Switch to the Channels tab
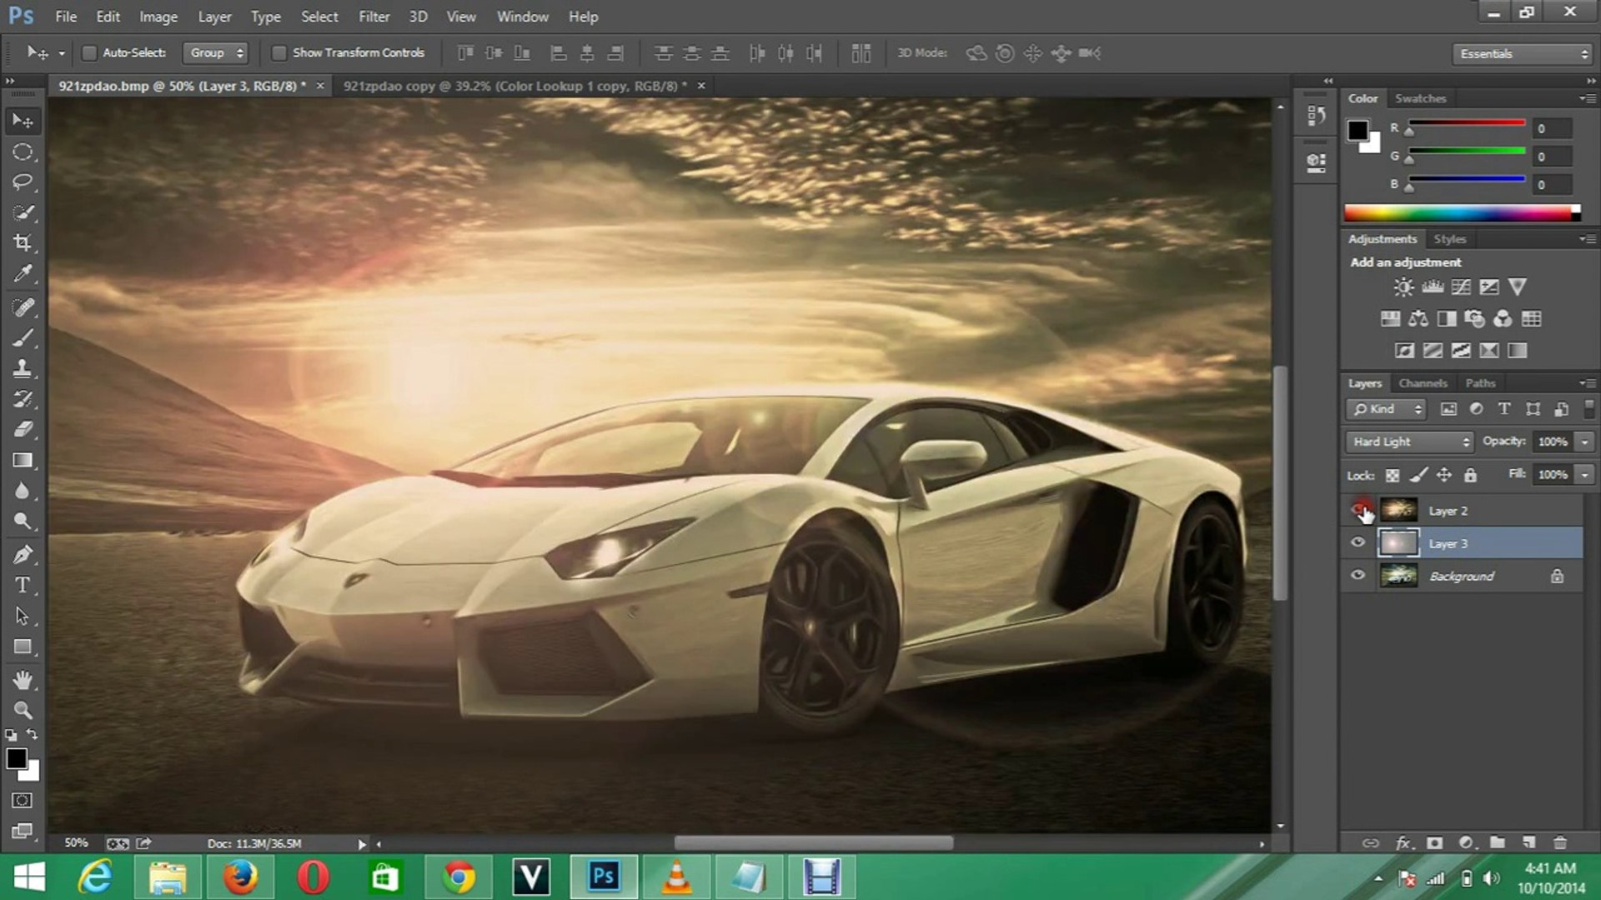Screen dimensions: 1601x900 tap(1423, 383)
